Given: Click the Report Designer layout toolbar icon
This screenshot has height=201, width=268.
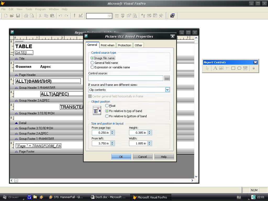Looking at the screenshot, I should pyautogui.click(x=172, y=16).
